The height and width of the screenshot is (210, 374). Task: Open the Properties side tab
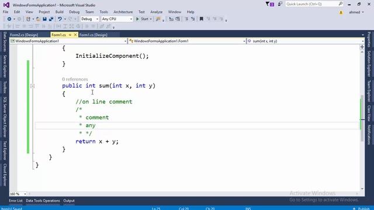click(369, 39)
